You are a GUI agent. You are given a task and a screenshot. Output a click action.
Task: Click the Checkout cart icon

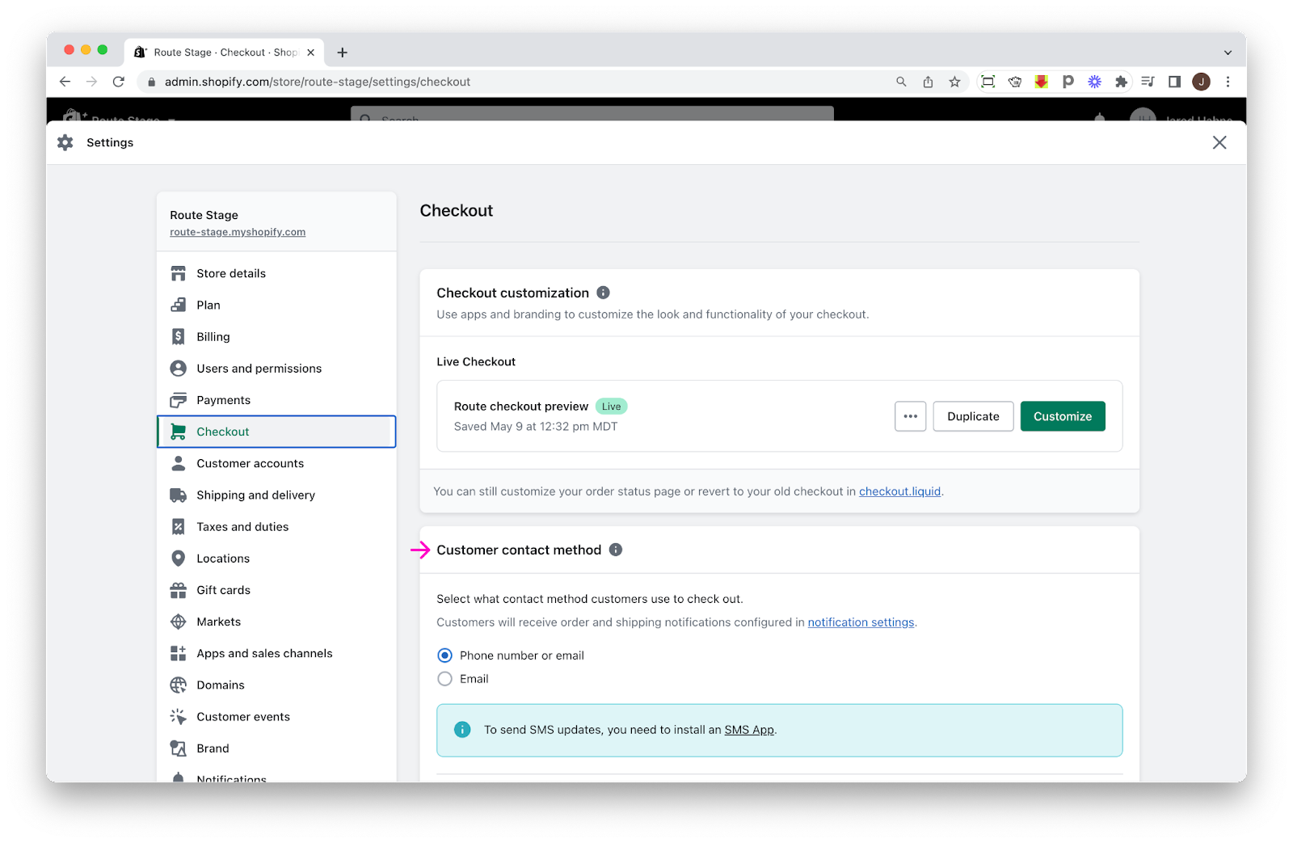coord(178,432)
